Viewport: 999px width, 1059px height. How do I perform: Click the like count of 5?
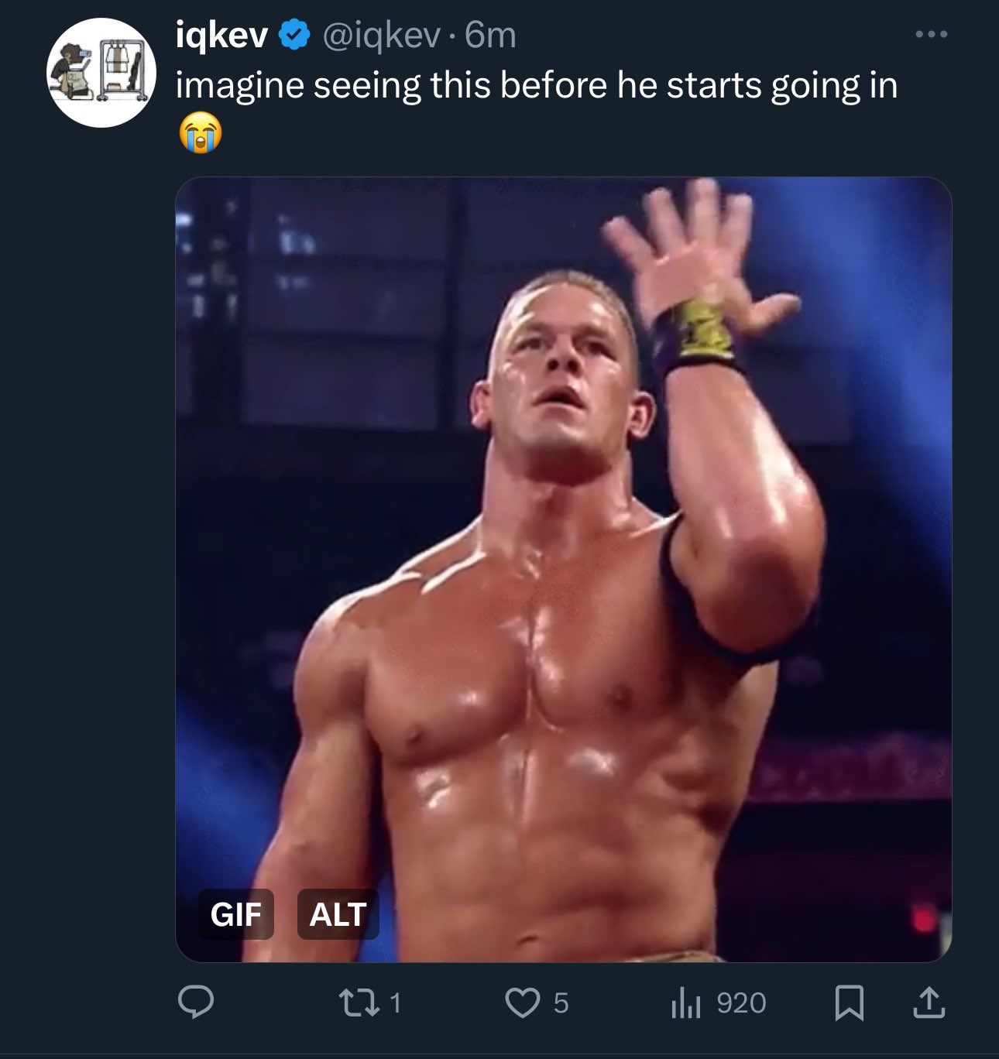pyautogui.click(x=561, y=1003)
